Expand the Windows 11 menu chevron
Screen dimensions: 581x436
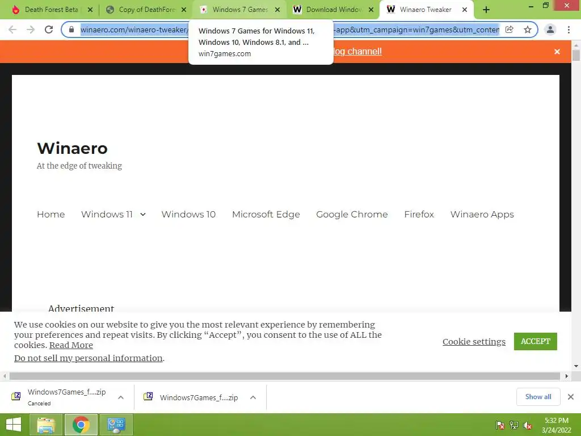143,214
